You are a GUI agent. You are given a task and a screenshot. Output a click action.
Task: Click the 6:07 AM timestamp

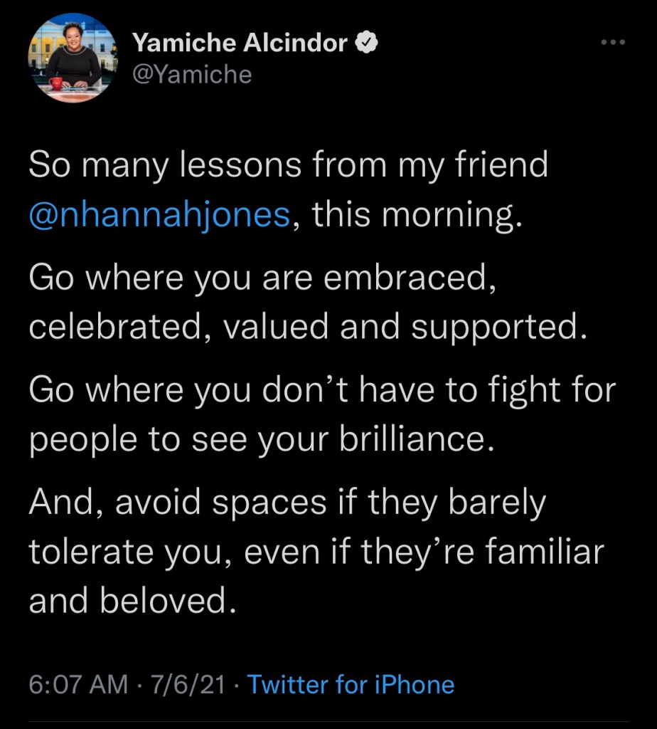click(x=79, y=685)
